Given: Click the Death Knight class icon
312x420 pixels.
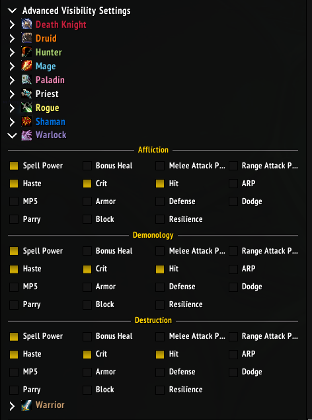Looking at the screenshot, I should point(26,24).
